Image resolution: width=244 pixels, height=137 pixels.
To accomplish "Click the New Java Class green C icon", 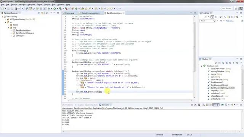I will pos(76,8).
